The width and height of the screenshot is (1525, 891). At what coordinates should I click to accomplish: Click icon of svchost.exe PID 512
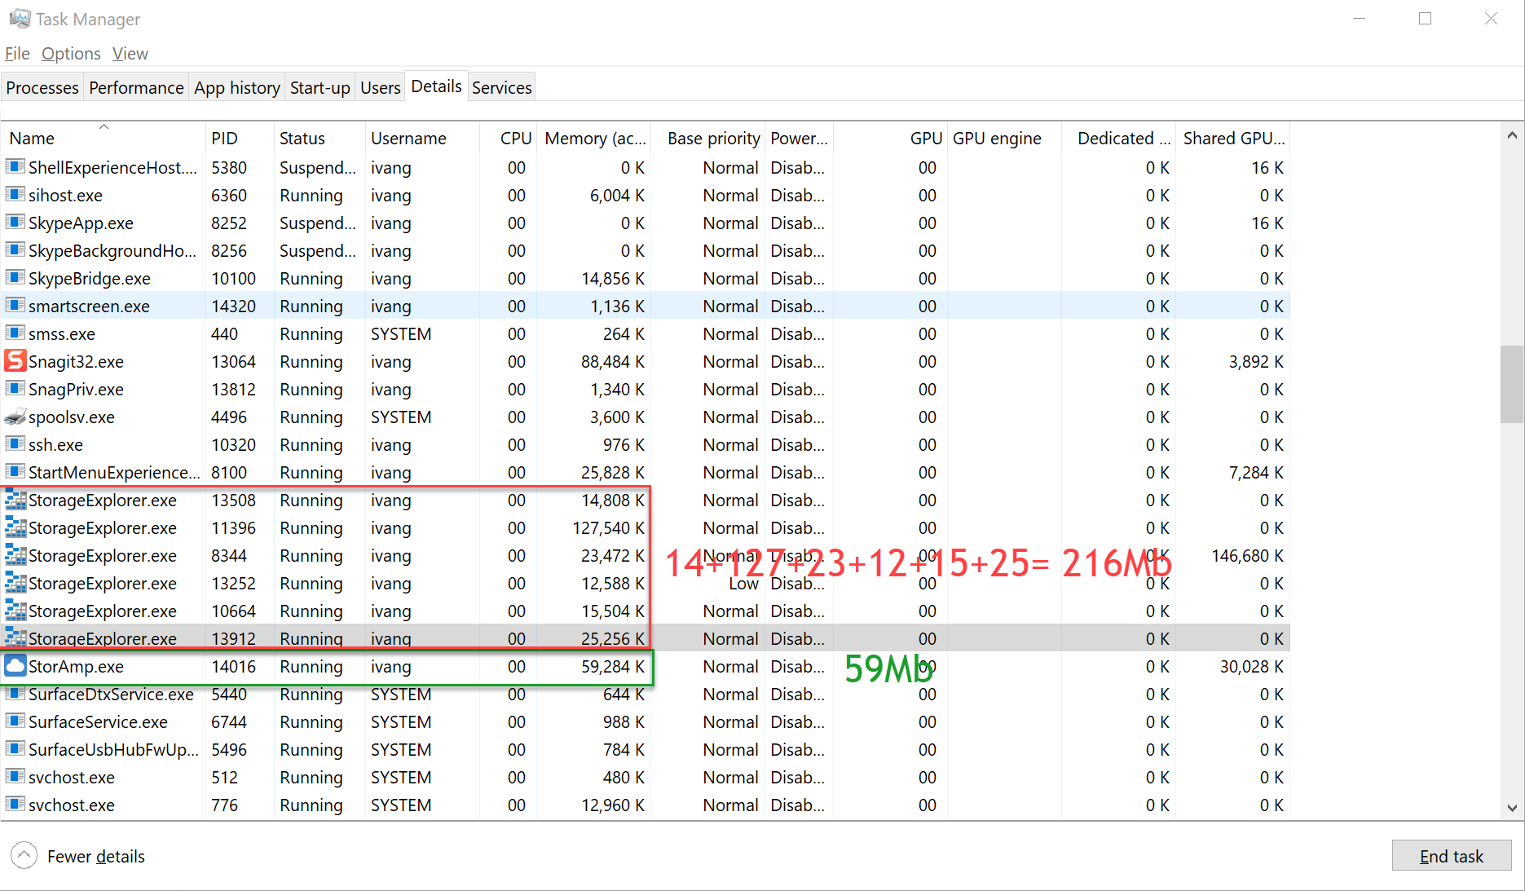coord(15,776)
